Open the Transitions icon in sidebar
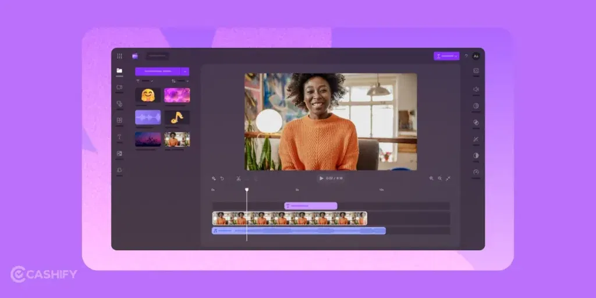596x298 pixels. pos(119,154)
